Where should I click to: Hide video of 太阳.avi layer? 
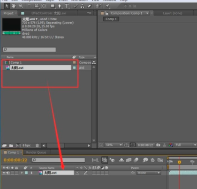(x=4, y=173)
